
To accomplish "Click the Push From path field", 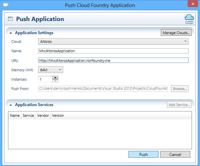I will pyautogui.click(x=103, y=89).
